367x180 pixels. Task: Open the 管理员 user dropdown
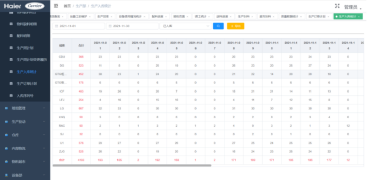click(x=352, y=6)
